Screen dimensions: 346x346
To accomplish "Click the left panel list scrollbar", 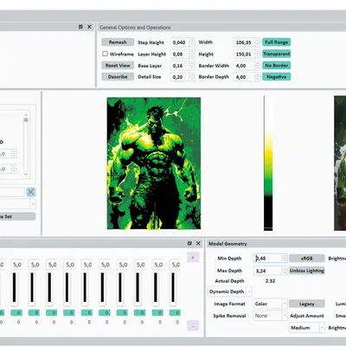I will point(26,144).
